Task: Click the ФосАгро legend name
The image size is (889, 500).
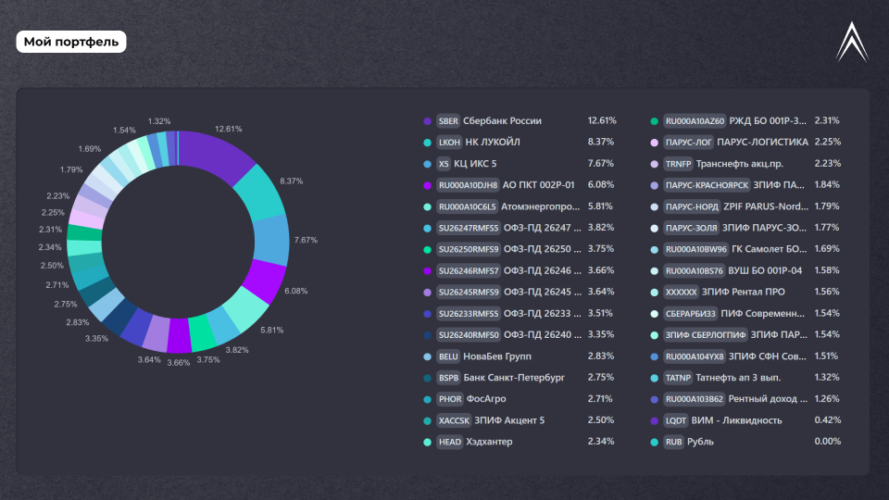Action: point(486,399)
